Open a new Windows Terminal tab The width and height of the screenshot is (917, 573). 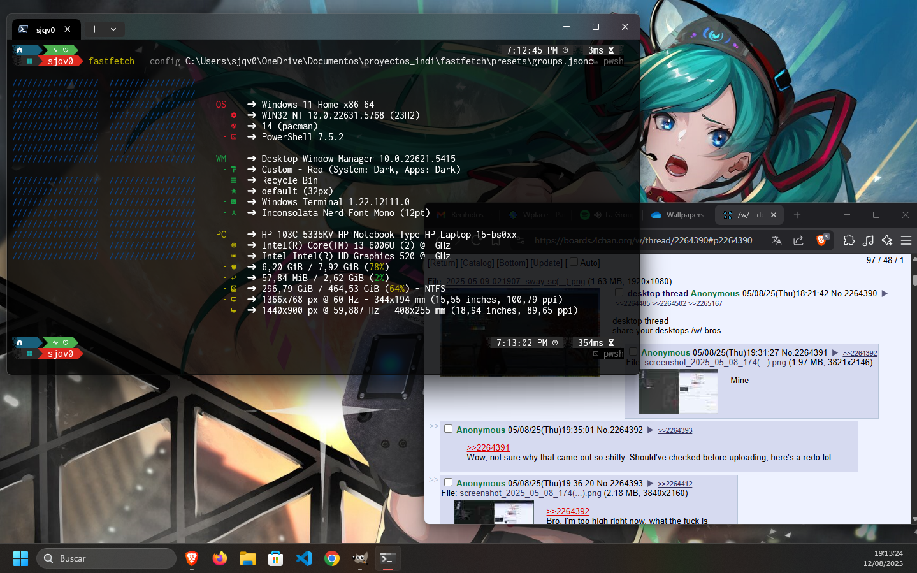[x=94, y=29]
